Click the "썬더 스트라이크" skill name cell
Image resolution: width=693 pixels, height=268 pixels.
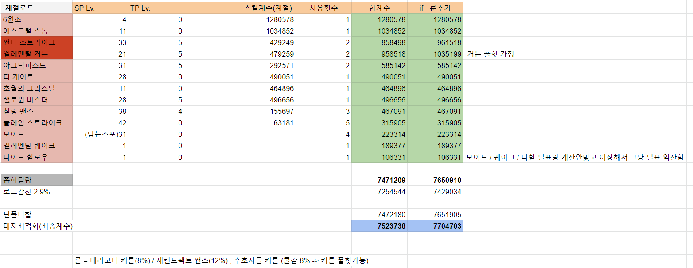coord(36,42)
